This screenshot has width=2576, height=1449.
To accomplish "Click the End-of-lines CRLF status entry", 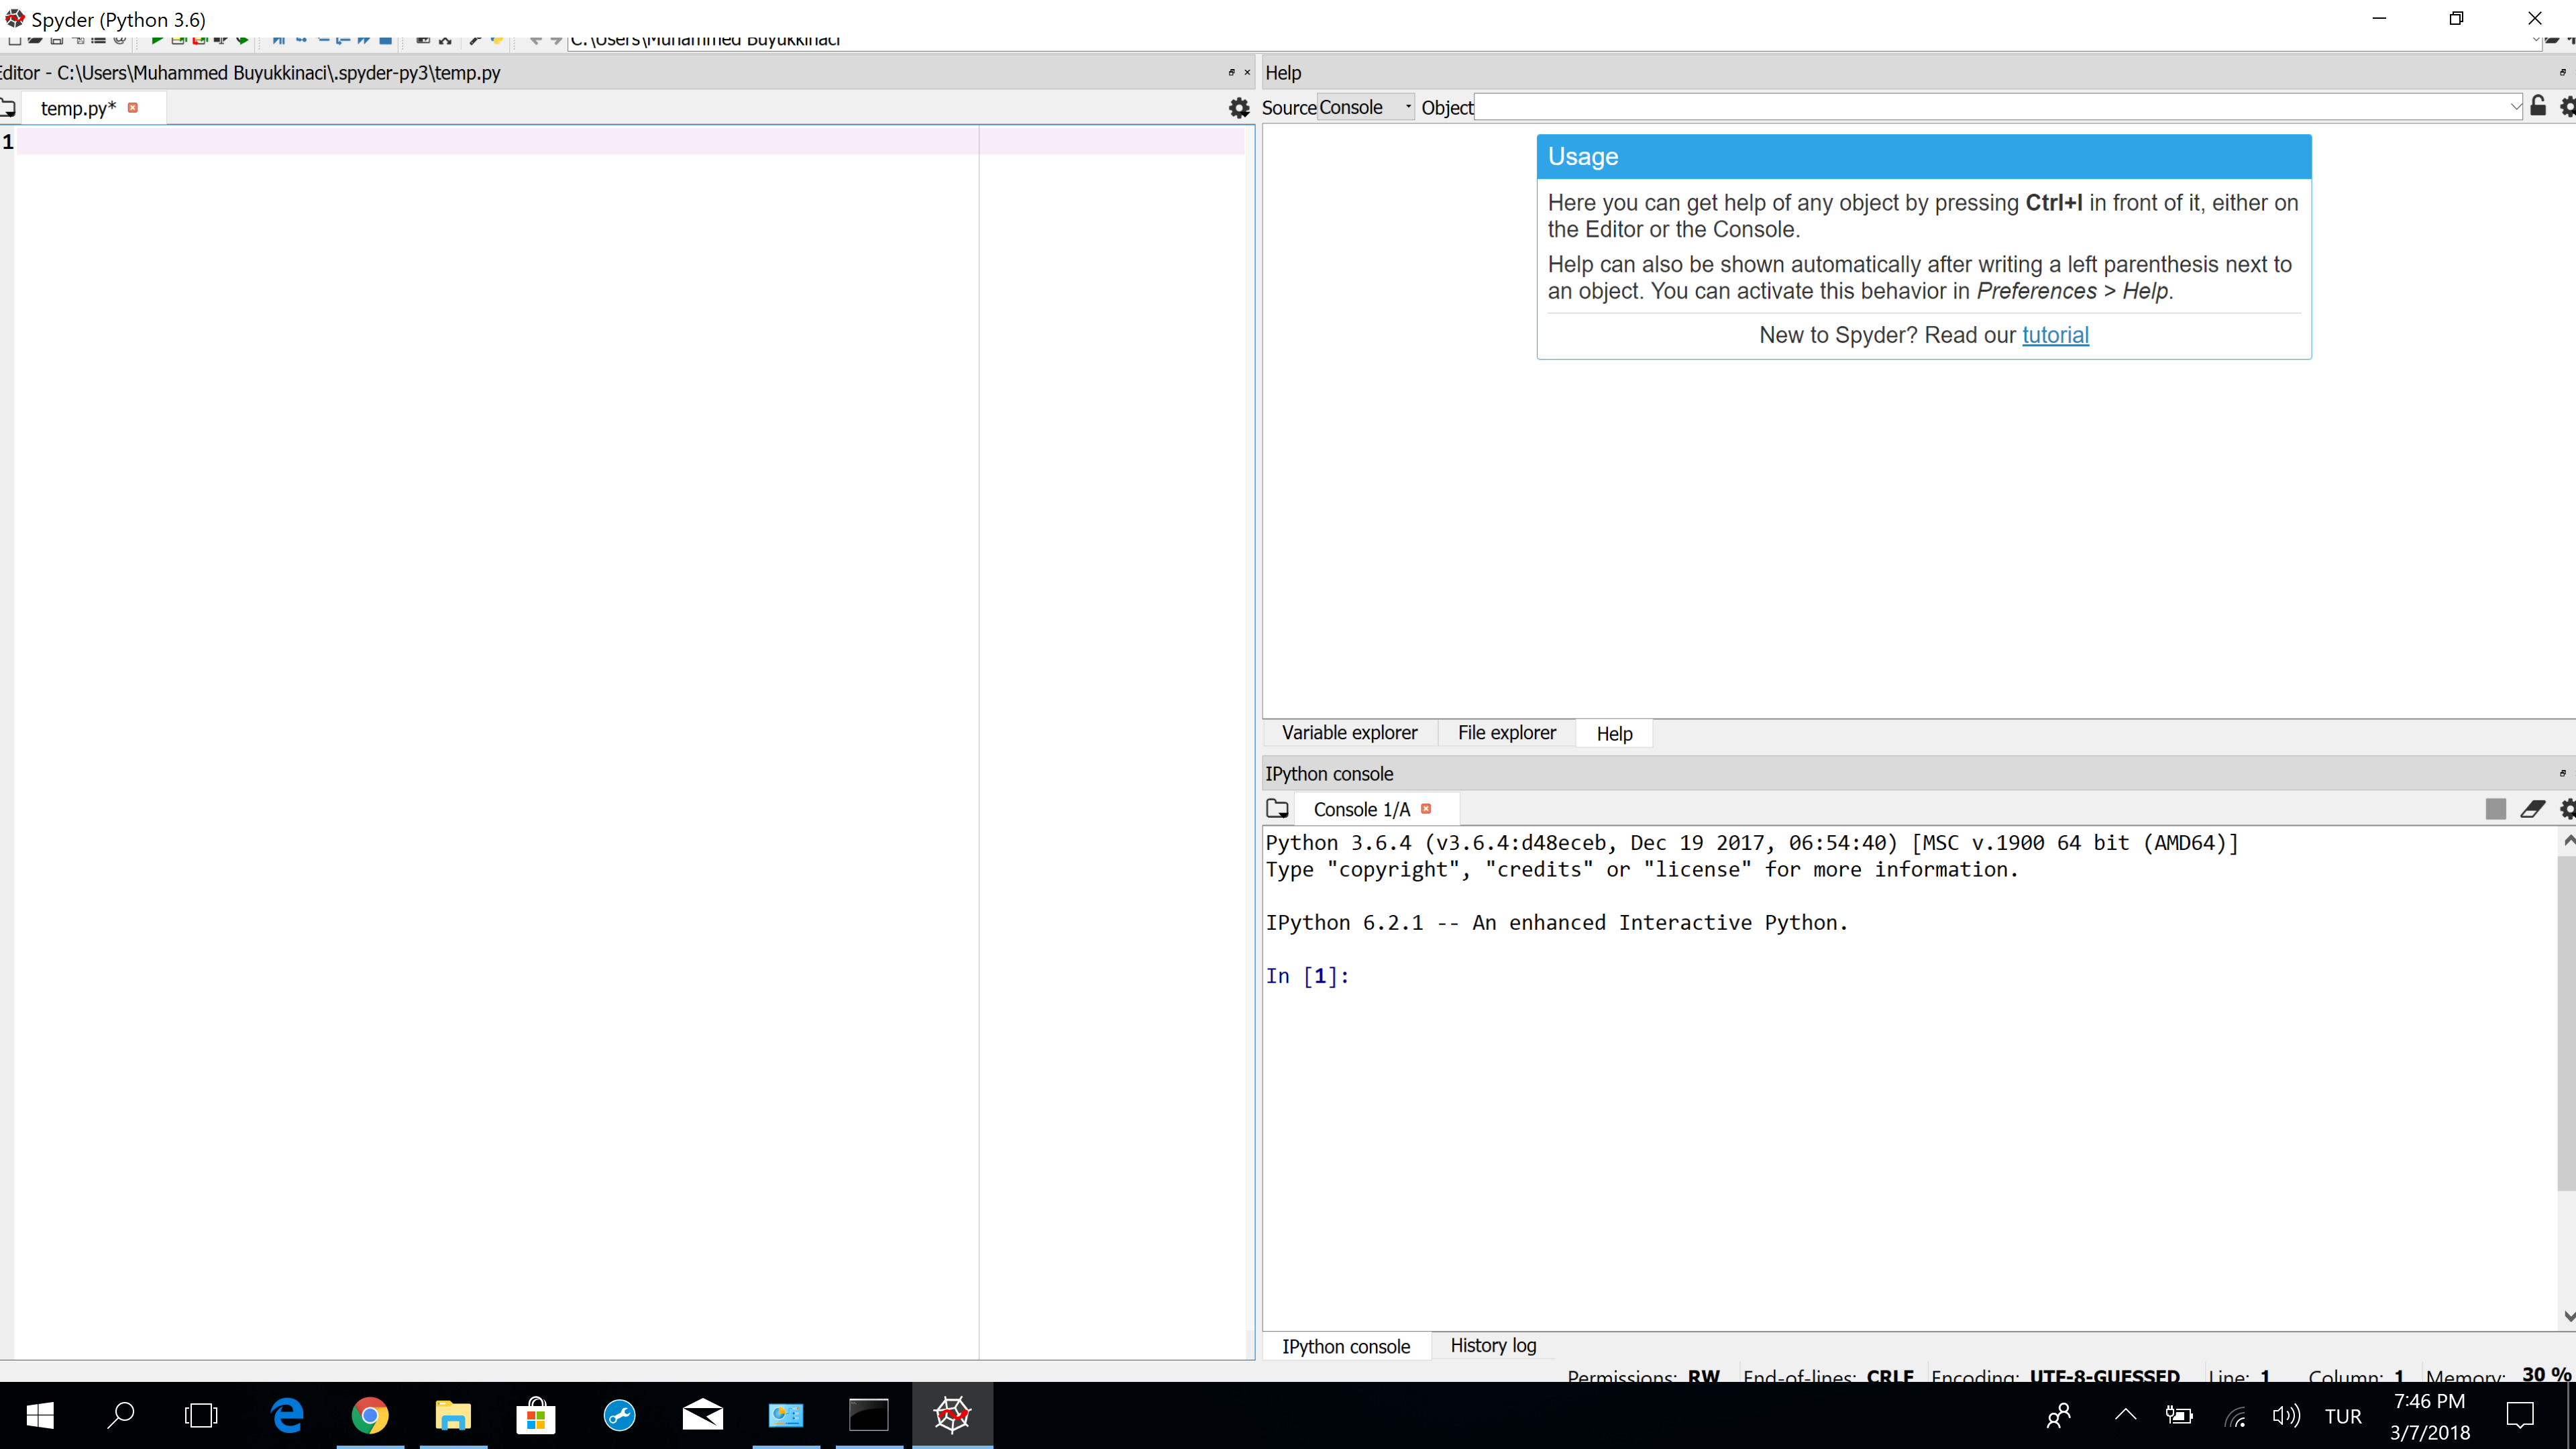I will tap(1828, 1376).
